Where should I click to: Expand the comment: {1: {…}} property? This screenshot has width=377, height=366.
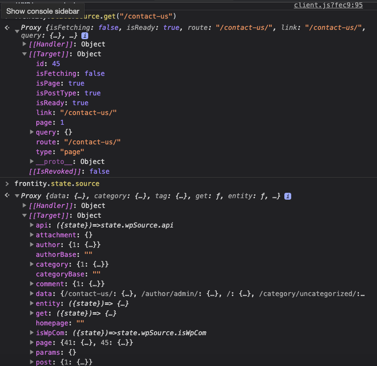click(x=32, y=284)
